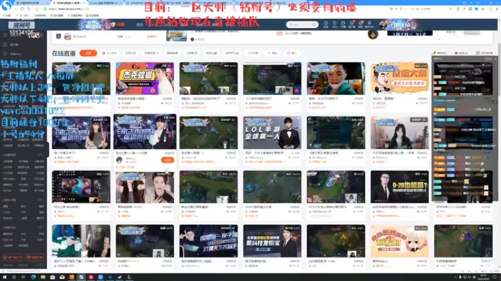Viewport: 501px width, 281px height.
Task: Open the user avatar in Douyu header
Action: coord(383,24)
